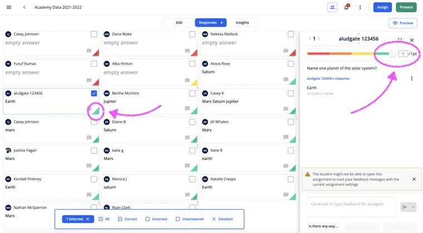Open Casey K's 'Mars Saturn Jupiter' response card
The width and height of the screenshot is (423, 233).
(x=248, y=101)
